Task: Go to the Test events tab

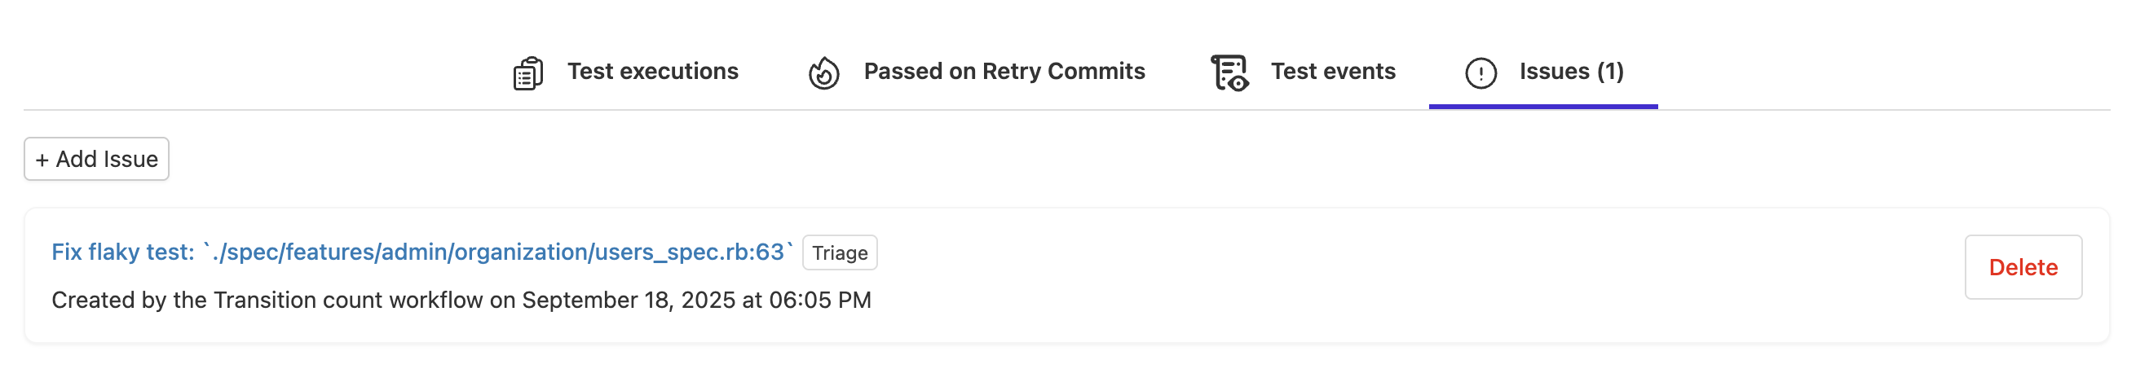Action: point(1332,72)
